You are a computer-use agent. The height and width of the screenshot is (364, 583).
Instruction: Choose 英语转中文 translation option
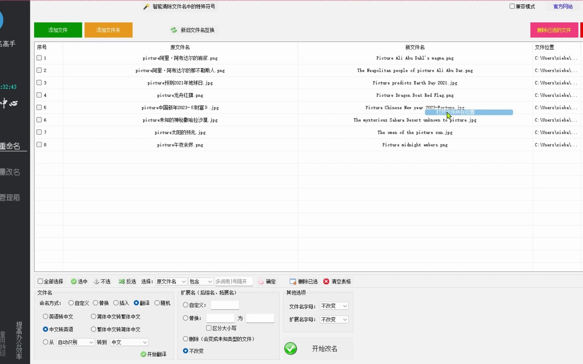coord(45,316)
